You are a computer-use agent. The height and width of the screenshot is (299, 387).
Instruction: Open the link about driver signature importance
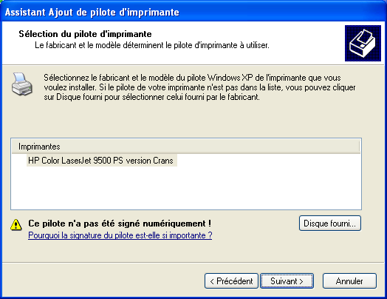pyautogui.click(x=120, y=235)
